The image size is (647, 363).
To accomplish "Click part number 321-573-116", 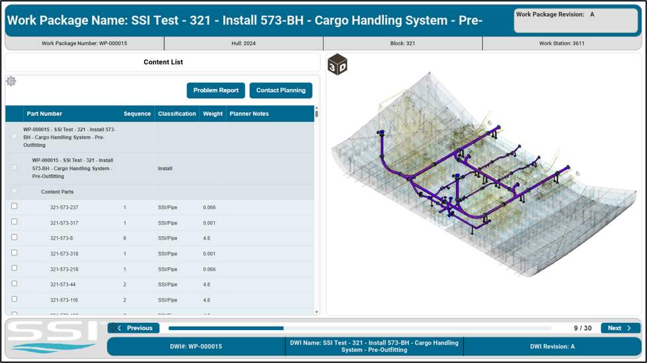I will (64, 300).
